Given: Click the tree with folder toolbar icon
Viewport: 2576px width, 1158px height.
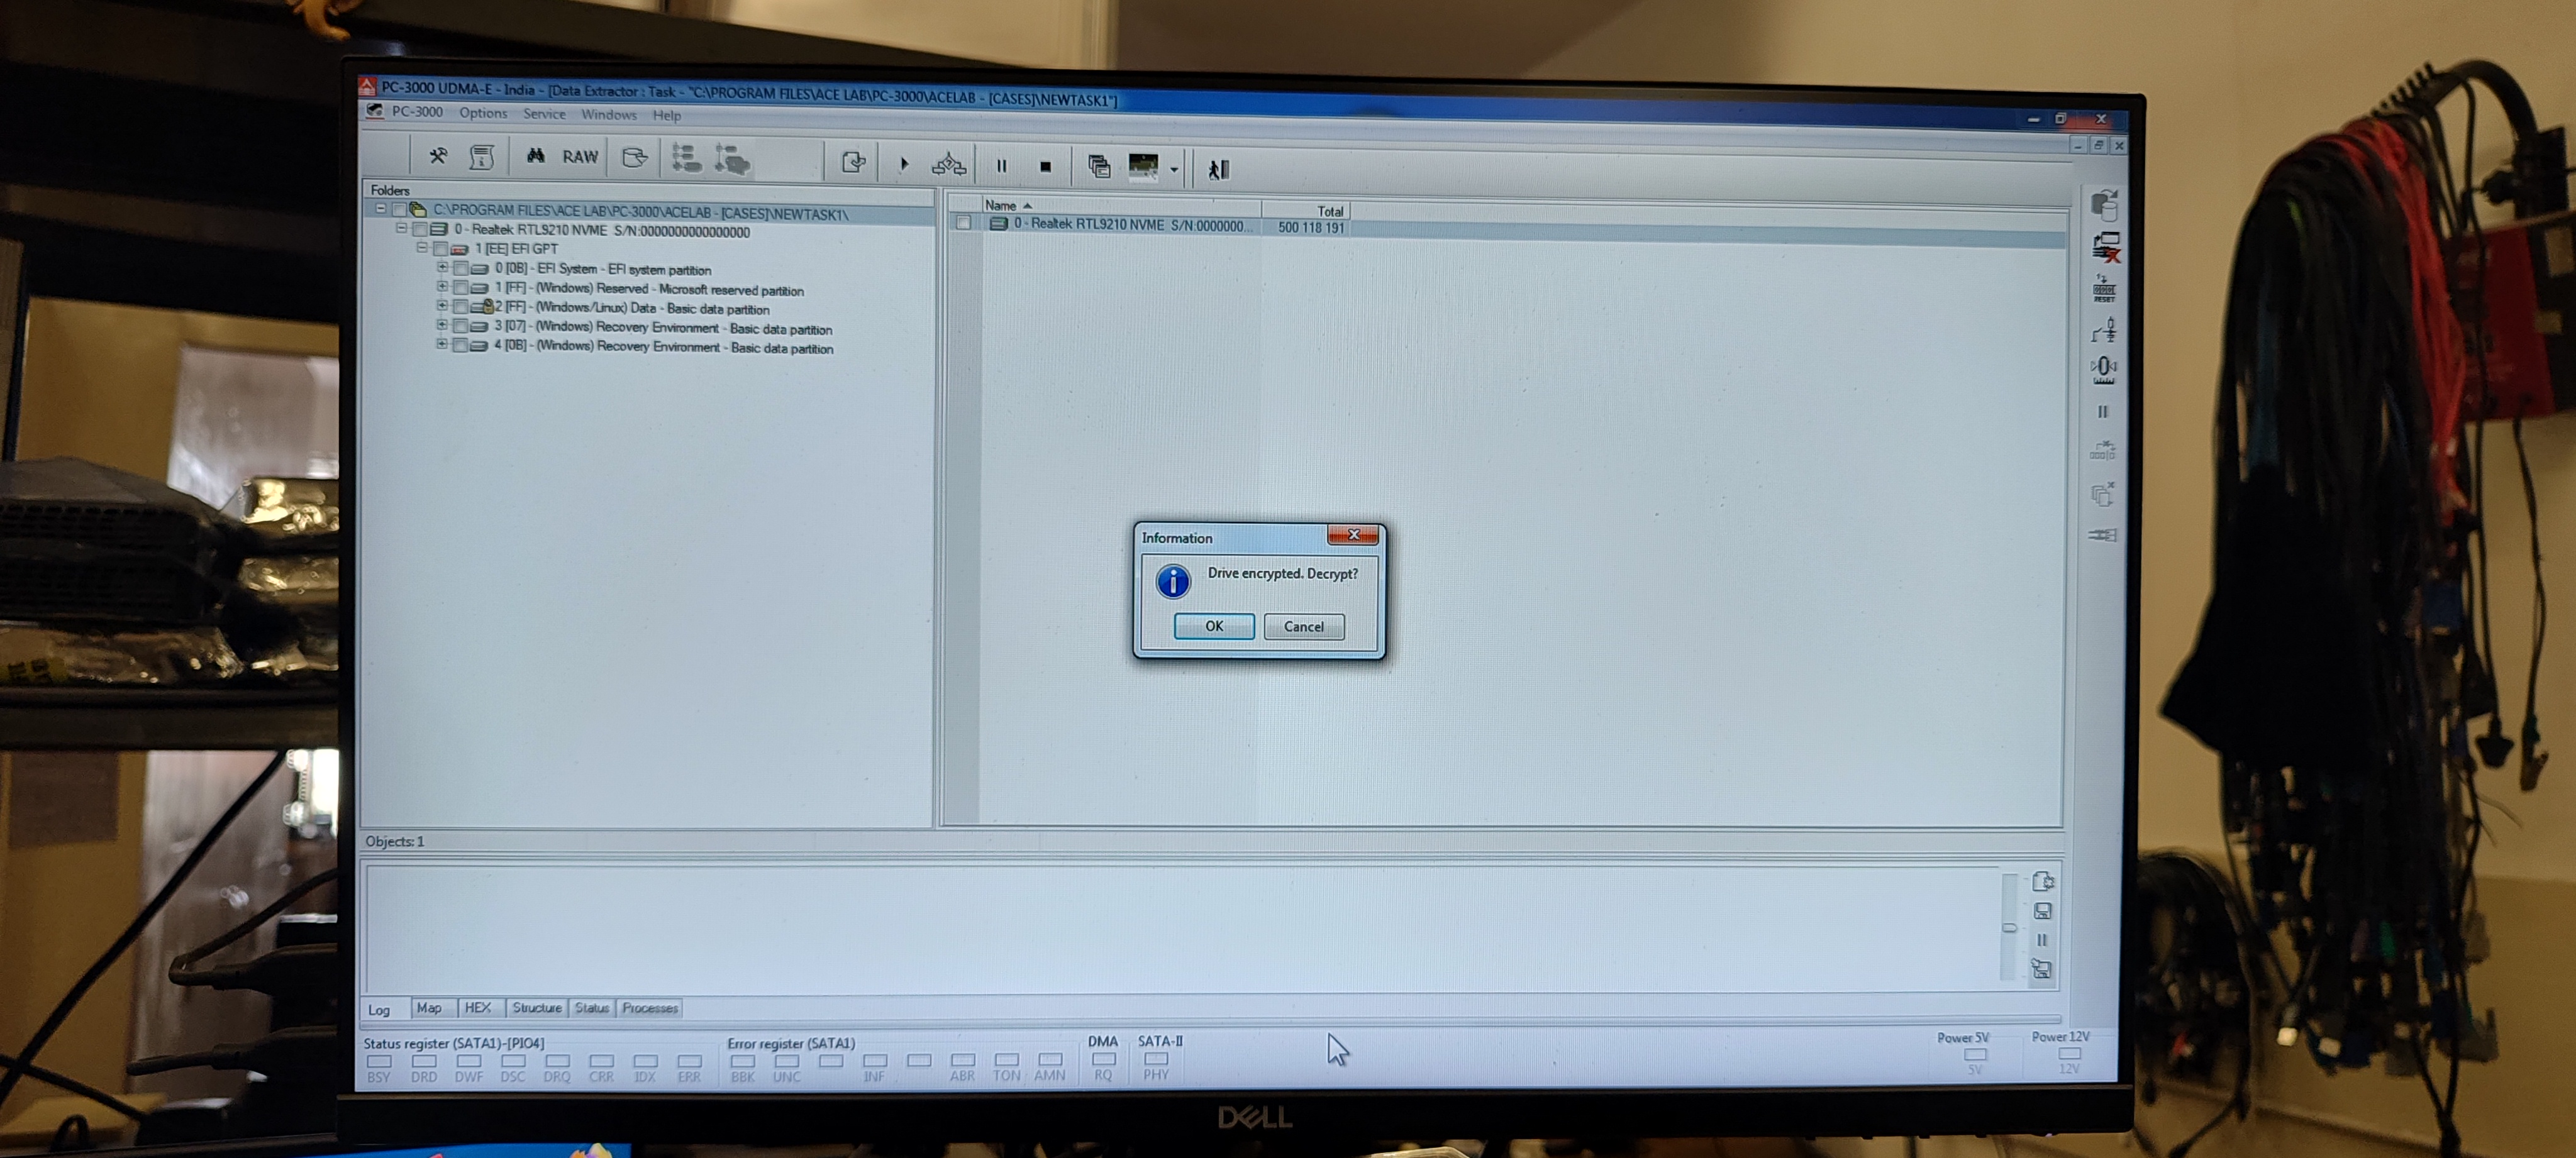Looking at the screenshot, I should 732,159.
